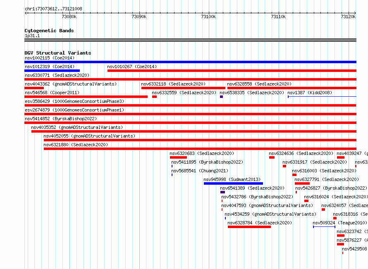Click nsv6321880 (Sedlazeck2020) label
Screen dimensions: 368x269
click(76, 145)
